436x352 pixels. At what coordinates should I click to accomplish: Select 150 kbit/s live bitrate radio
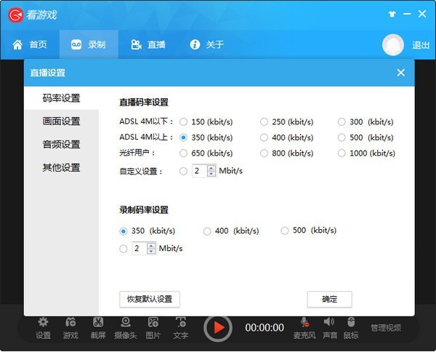click(x=183, y=121)
